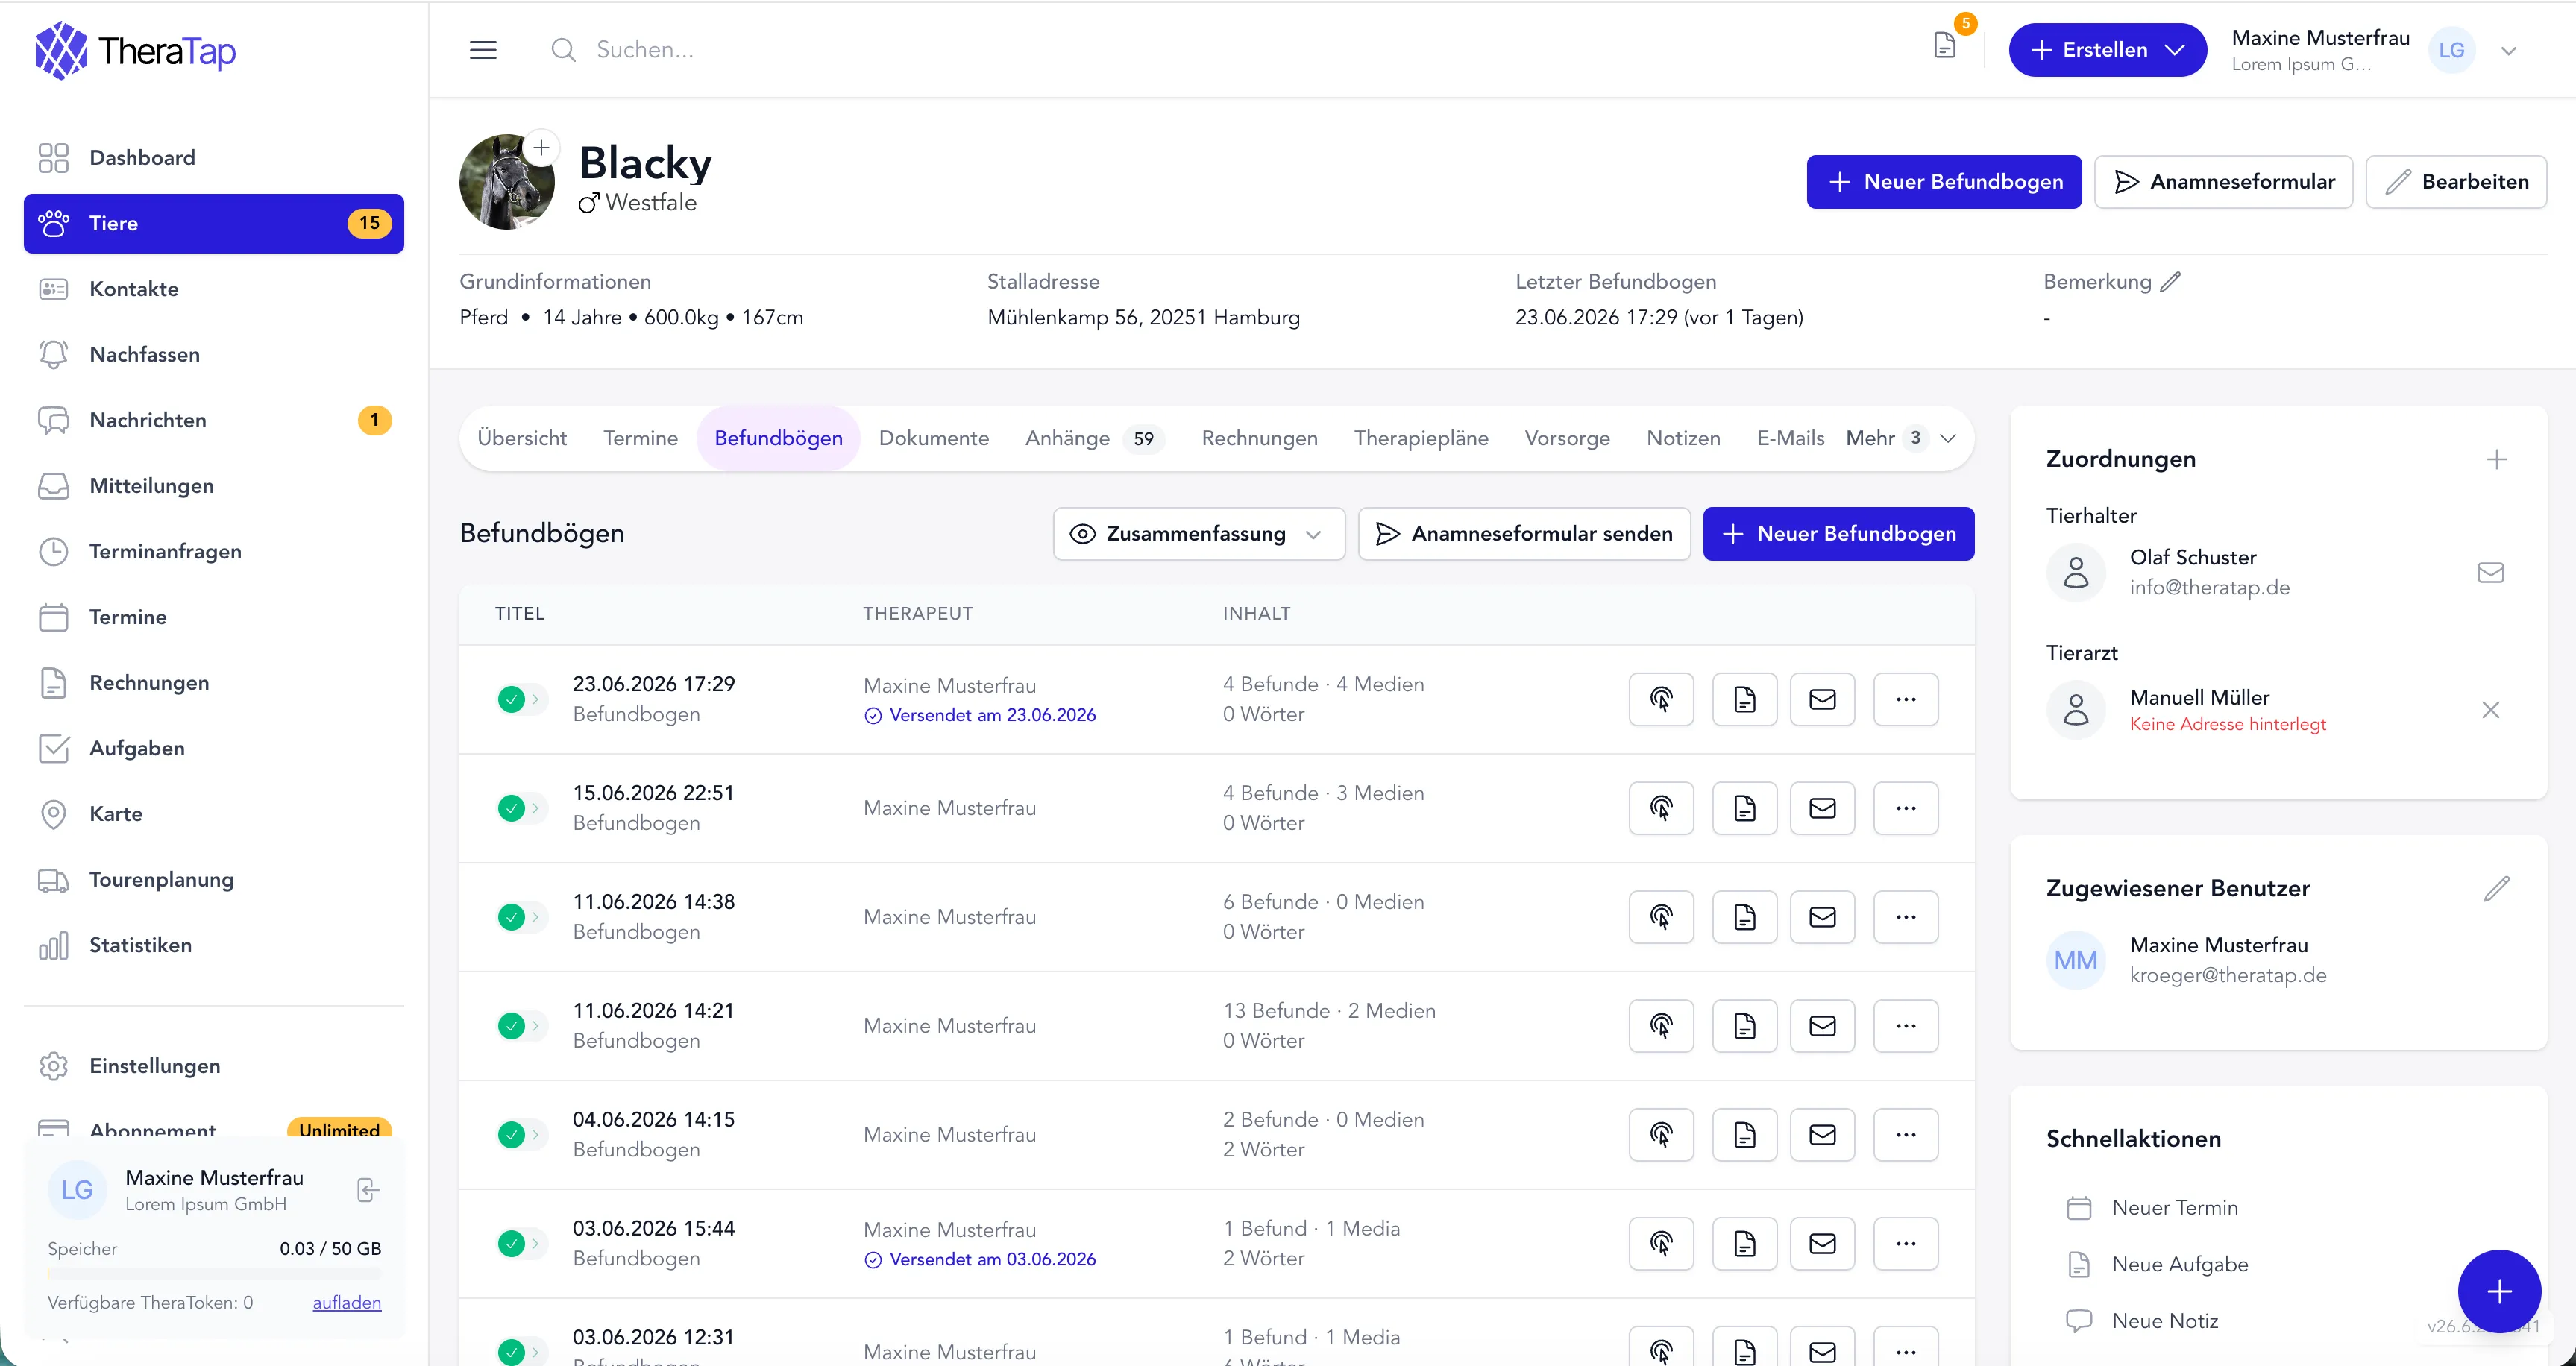
Task: Remove Tierarzt Manuell Müller assignment
Action: click(2490, 710)
